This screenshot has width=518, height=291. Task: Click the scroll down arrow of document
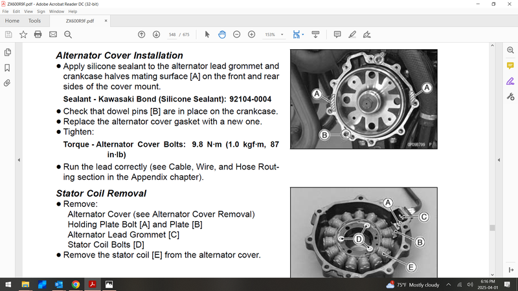[492, 275]
